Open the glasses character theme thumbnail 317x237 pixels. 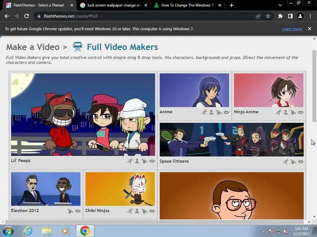click(232, 196)
